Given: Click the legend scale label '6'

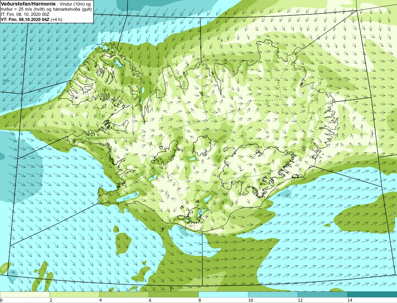Looking at the screenshot, I should [x=150, y=300].
